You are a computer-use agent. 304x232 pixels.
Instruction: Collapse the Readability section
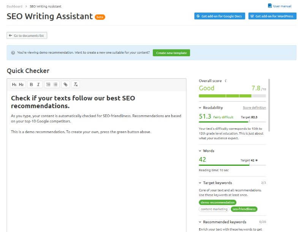(x=199, y=108)
